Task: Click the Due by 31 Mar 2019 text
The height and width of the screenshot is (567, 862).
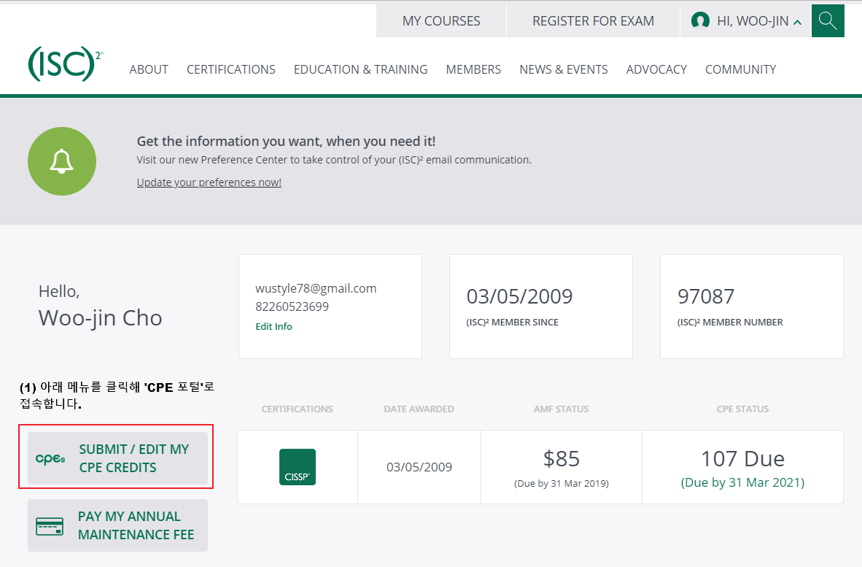Action: click(562, 483)
